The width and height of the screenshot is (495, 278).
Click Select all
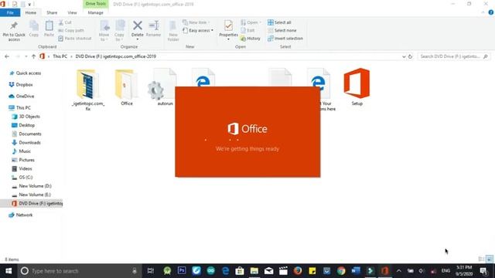[x=279, y=22]
